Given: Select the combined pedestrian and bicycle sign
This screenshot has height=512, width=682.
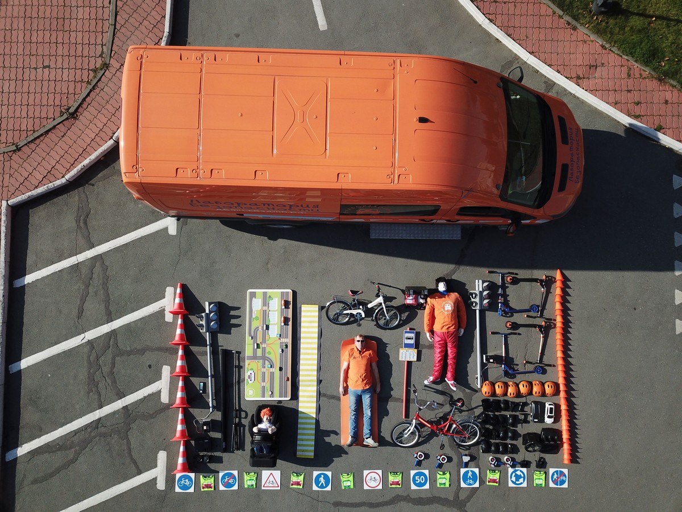Looking at the screenshot, I should 469,477.
